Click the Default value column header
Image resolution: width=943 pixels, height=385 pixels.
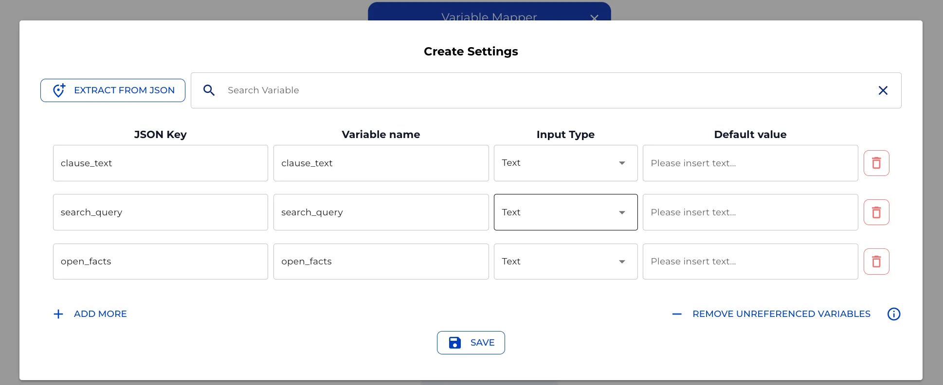click(x=750, y=135)
